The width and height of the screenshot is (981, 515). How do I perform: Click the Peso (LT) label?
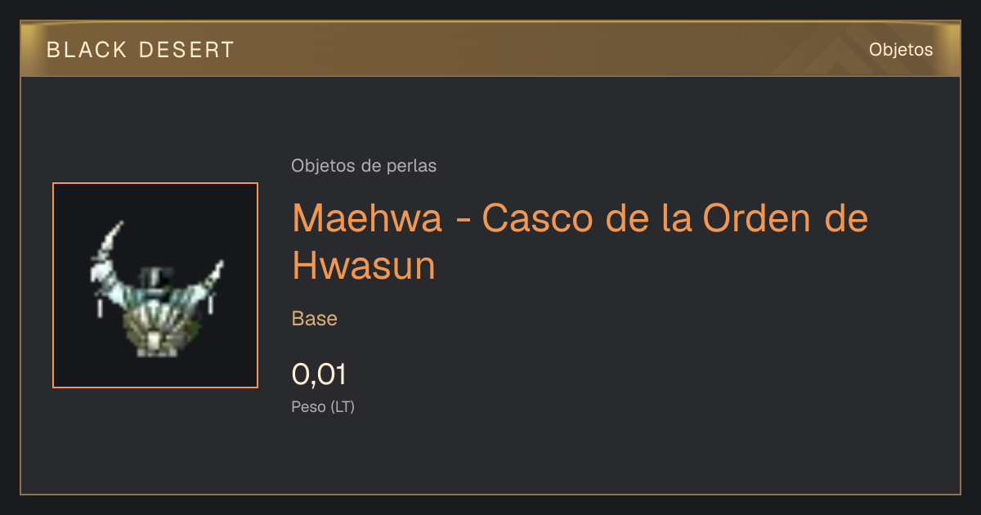point(323,406)
